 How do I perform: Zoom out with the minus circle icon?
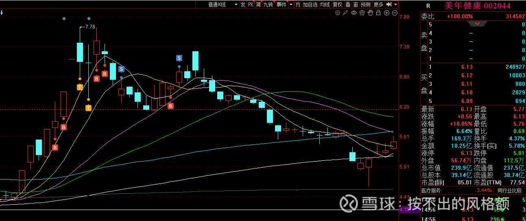(x=395, y=13)
